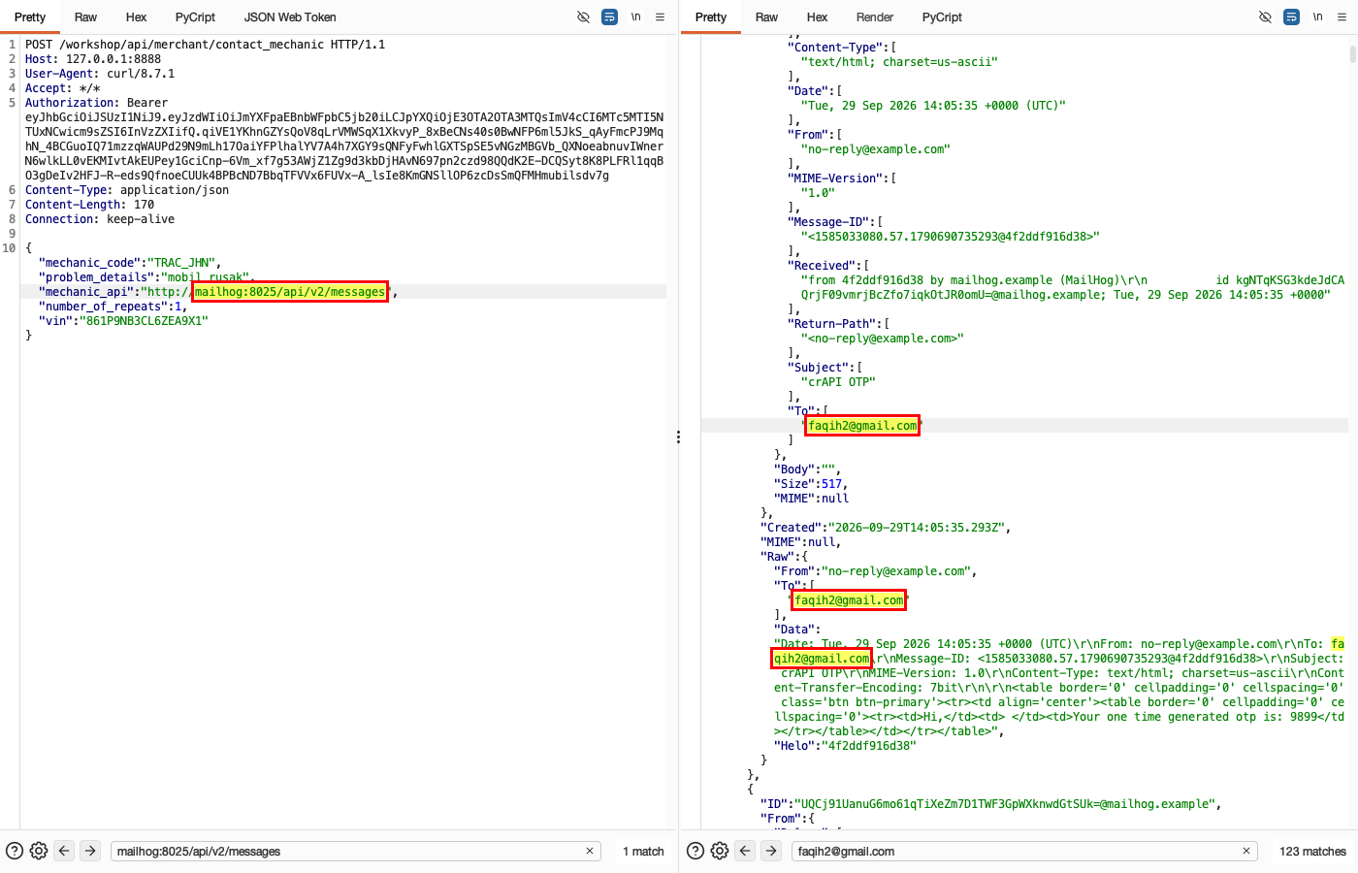Click the From no-reply@example.com under Content headers
The width and height of the screenshot is (1358, 873).
tap(875, 149)
